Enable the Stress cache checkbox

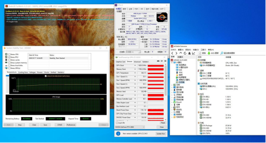pyautogui.click(x=9, y=60)
